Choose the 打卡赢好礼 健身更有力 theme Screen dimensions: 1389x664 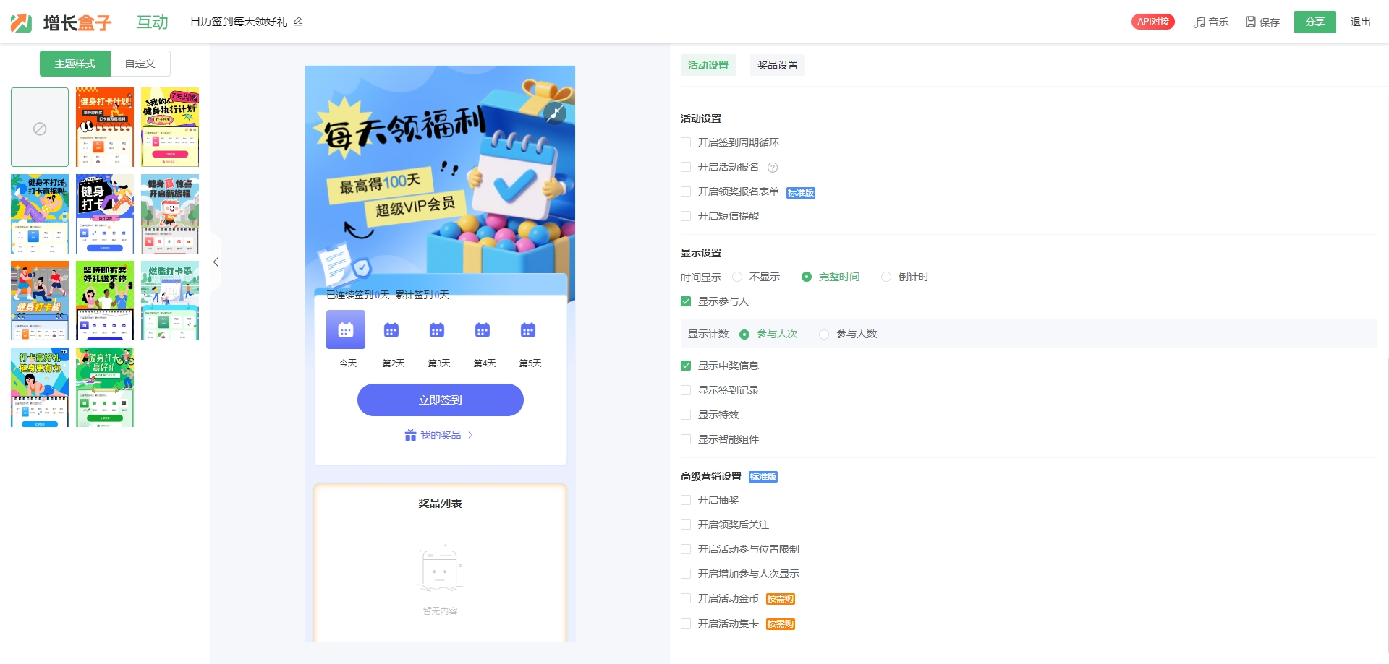(40, 387)
